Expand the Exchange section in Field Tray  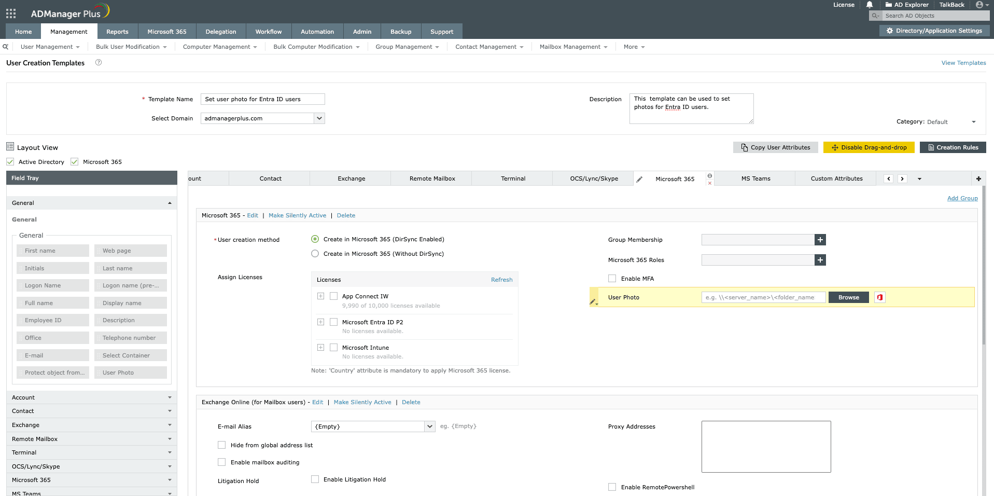pos(92,425)
